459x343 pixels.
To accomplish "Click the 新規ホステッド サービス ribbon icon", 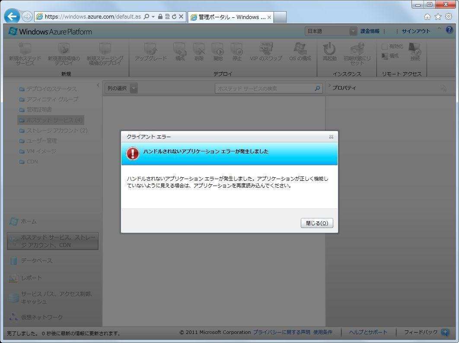I will [x=25, y=49].
